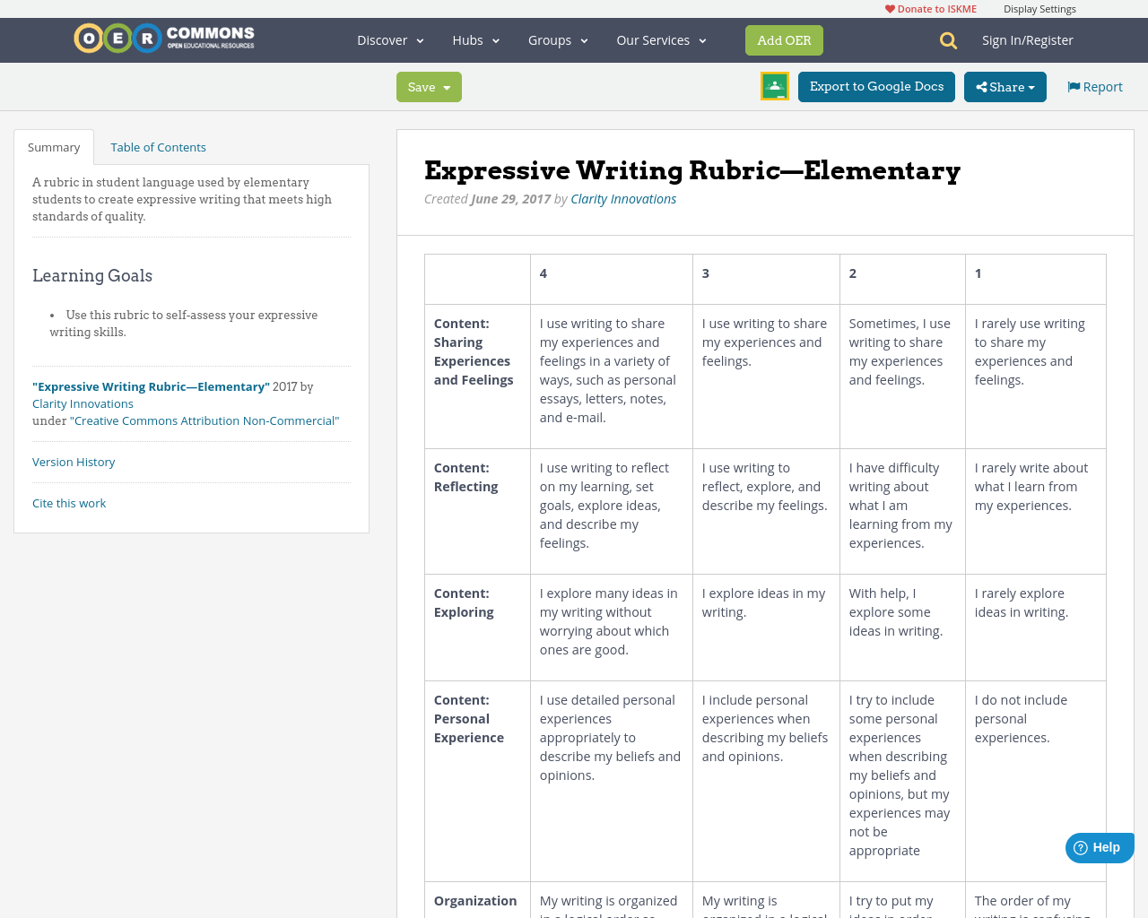Open the Groups menu
Screen dimensions: 1148x918
(x=557, y=39)
